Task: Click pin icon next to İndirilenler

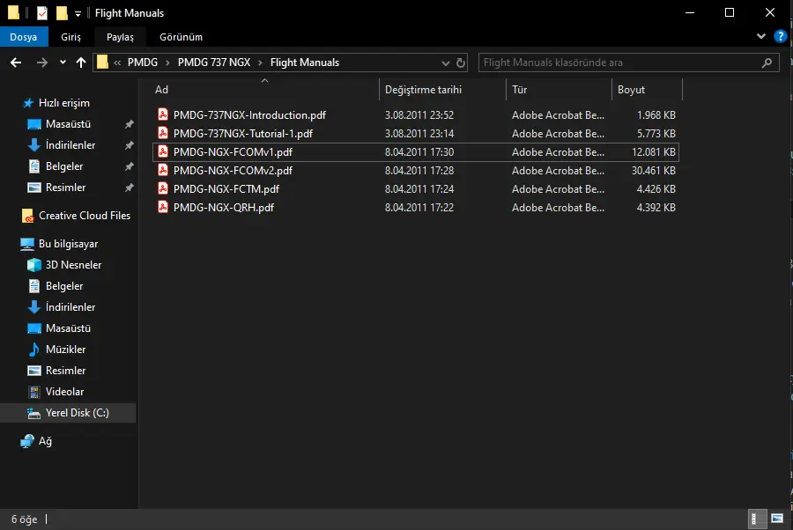Action: pyautogui.click(x=130, y=145)
